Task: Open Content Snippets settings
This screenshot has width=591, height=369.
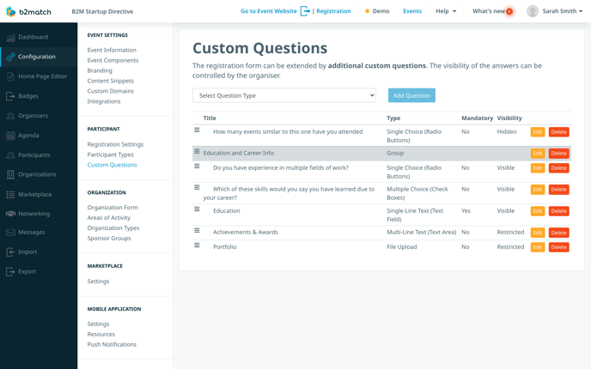Action: 111,81
